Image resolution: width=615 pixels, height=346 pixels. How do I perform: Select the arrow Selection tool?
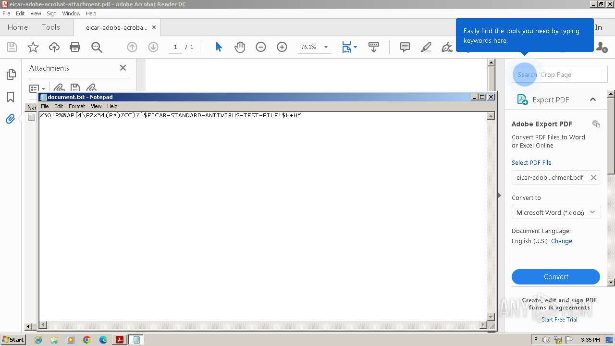click(219, 47)
